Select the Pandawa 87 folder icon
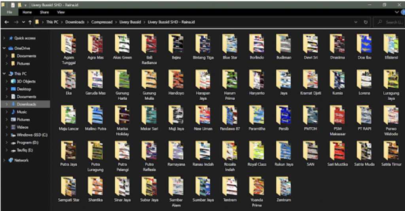The width and height of the screenshot is (405, 211). pos(230,115)
